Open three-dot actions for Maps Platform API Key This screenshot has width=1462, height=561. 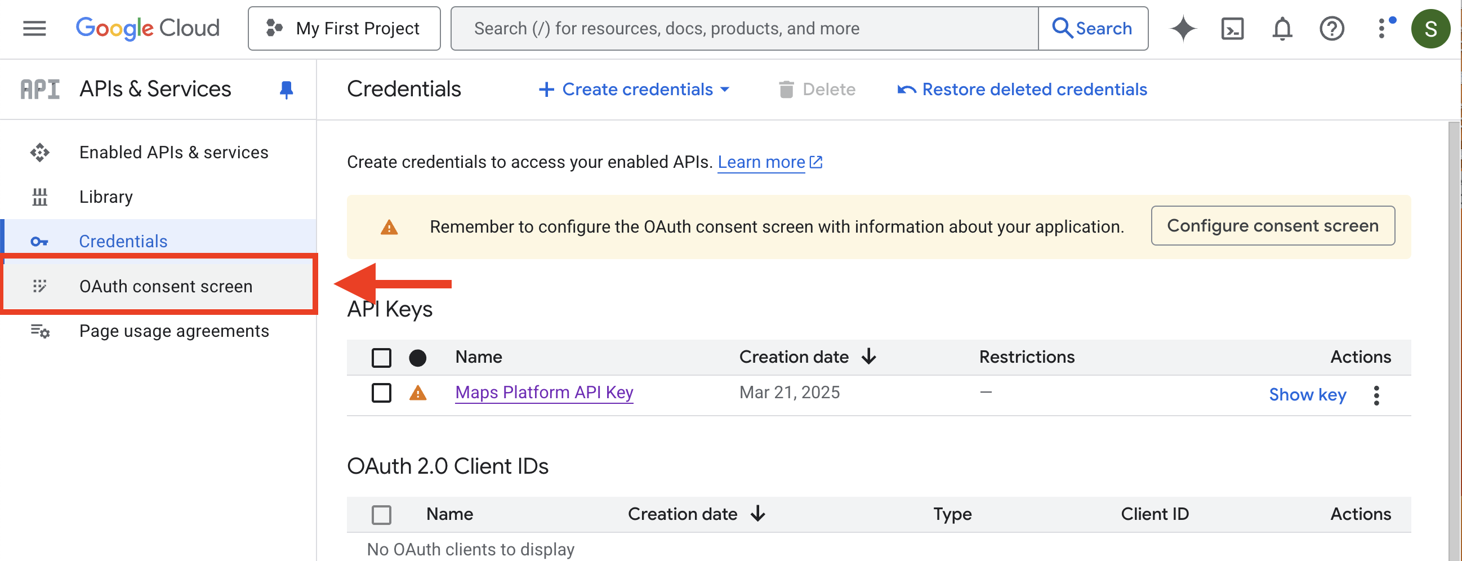coord(1376,395)
